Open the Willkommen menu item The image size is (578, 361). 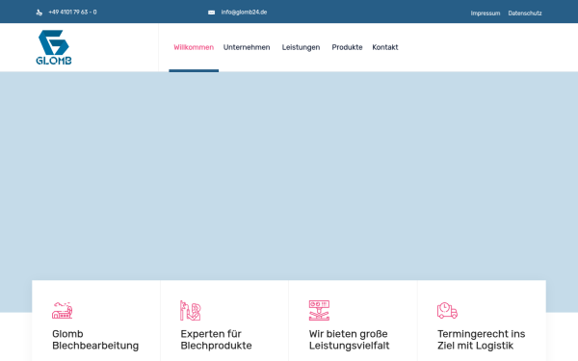194,47
